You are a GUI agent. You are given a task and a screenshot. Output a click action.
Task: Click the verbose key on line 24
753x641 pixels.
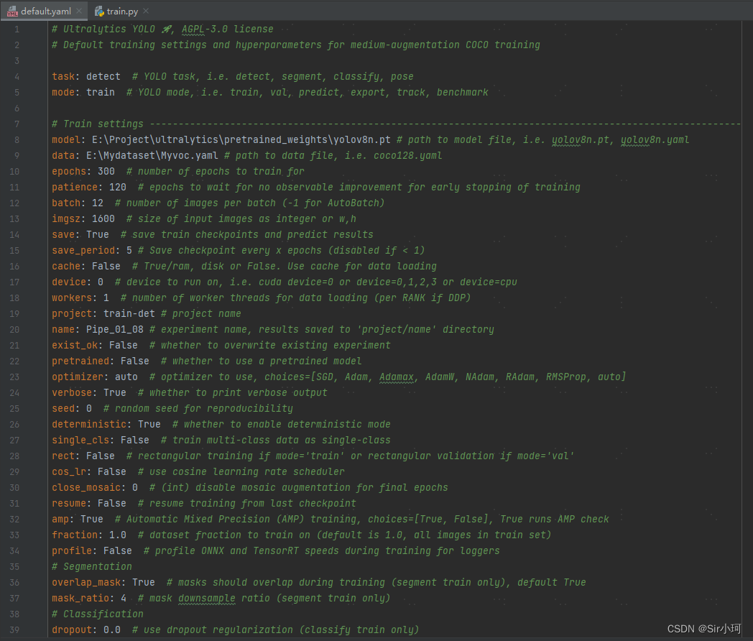[72, 393]
